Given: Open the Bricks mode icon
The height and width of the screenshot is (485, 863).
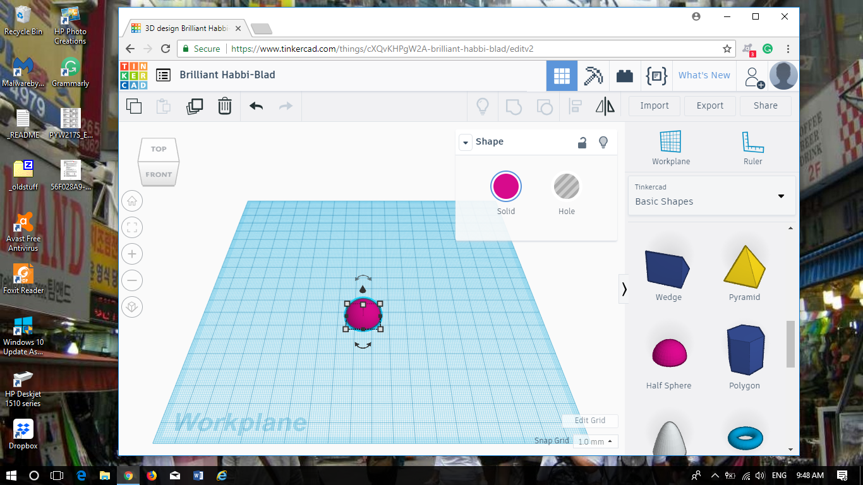Looking at the screenshot, I should pos(625,76).
